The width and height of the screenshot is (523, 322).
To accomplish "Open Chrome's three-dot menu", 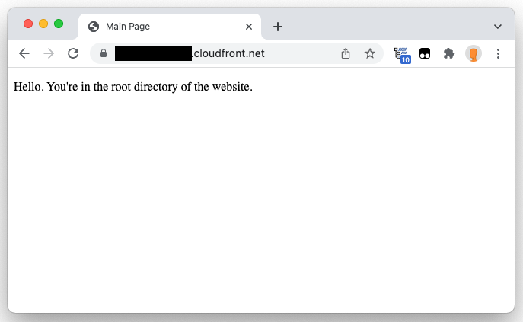I will click(498, 53).
